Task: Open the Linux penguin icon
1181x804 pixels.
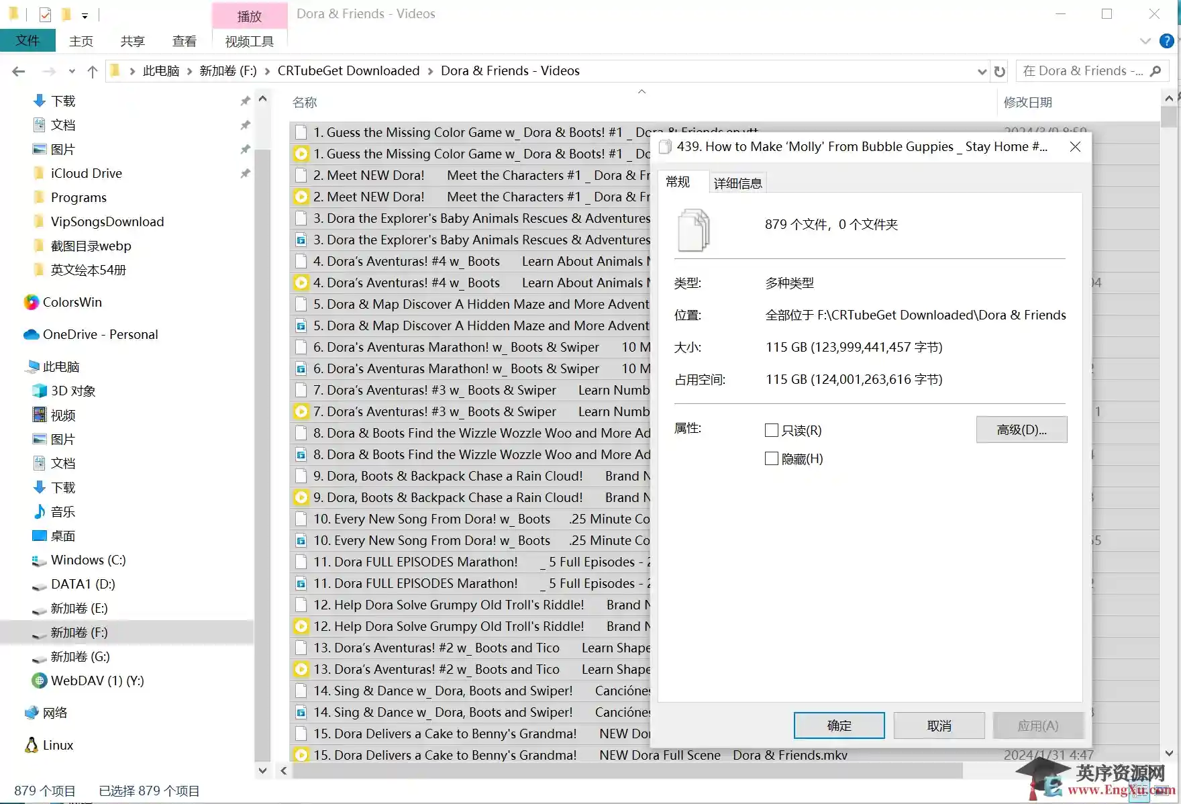Action: coord(32,745)
